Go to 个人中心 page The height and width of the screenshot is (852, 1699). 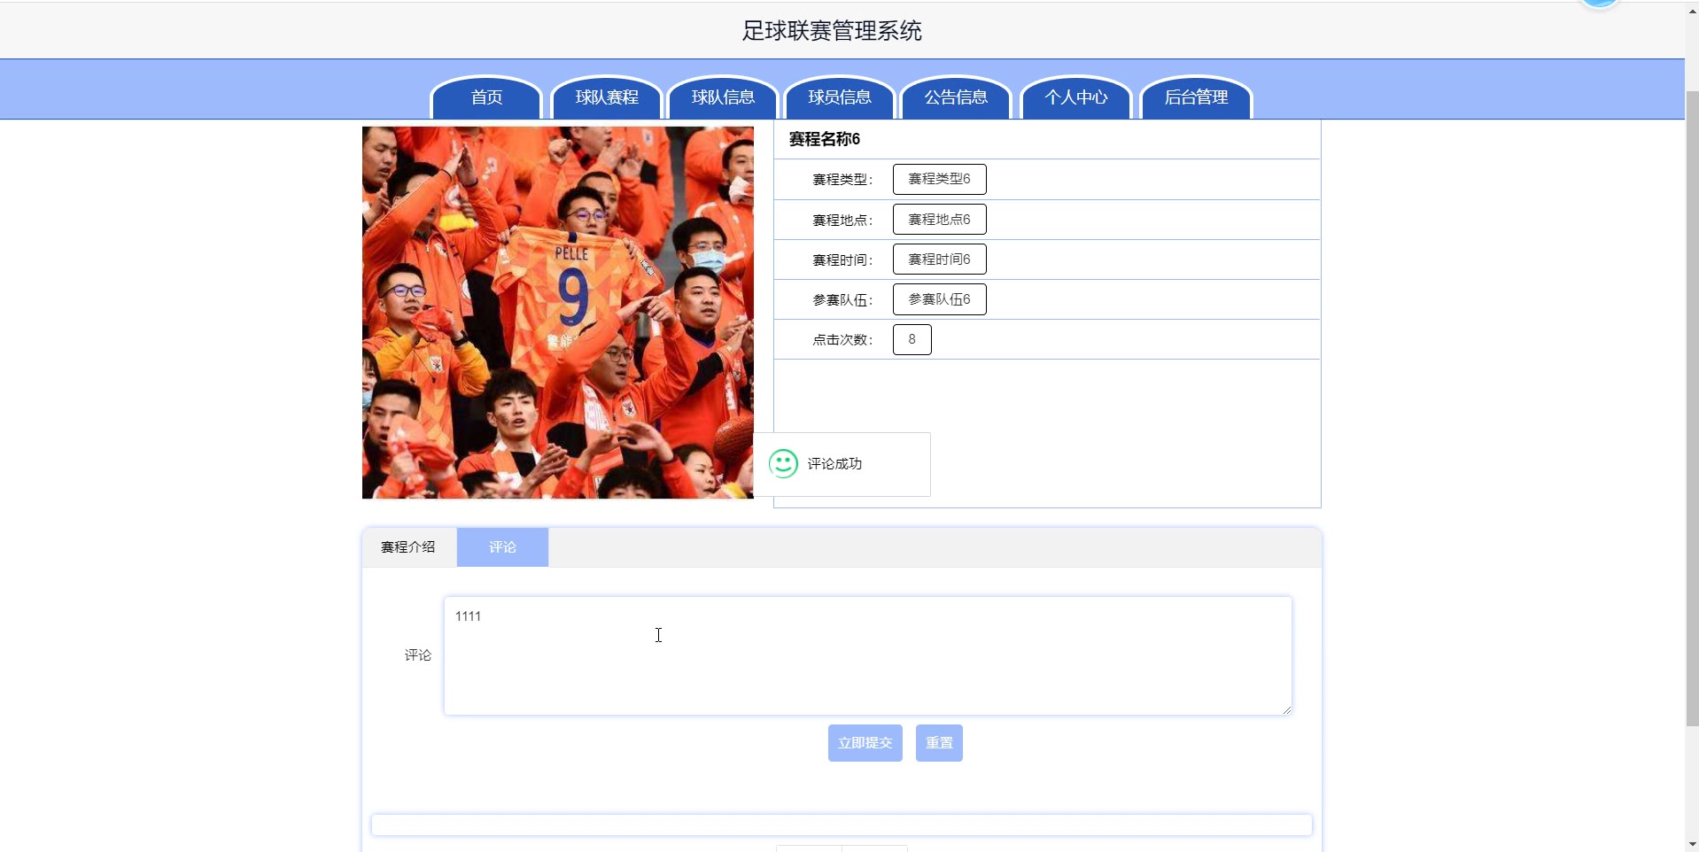(x=1076, y=97)
